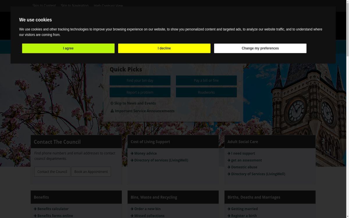The height and width of the screenshot is (218, 349).
Task: Open the Report a problem quick pick
Action: [140, 92]
